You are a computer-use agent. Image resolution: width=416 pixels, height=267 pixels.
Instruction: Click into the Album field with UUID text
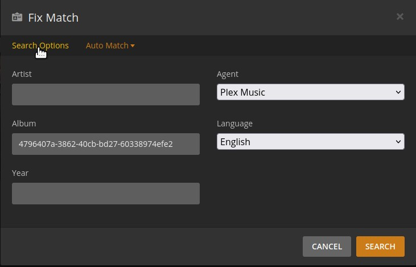[105, 144]
